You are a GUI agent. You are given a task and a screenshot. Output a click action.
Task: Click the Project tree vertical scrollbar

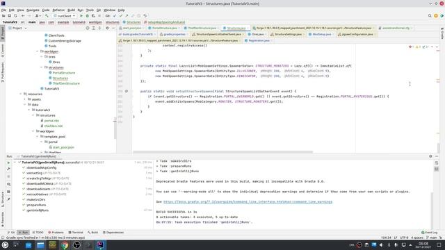click(115, 129)
